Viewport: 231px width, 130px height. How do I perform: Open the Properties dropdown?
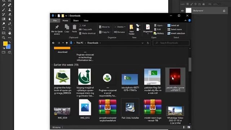[148, 34]
